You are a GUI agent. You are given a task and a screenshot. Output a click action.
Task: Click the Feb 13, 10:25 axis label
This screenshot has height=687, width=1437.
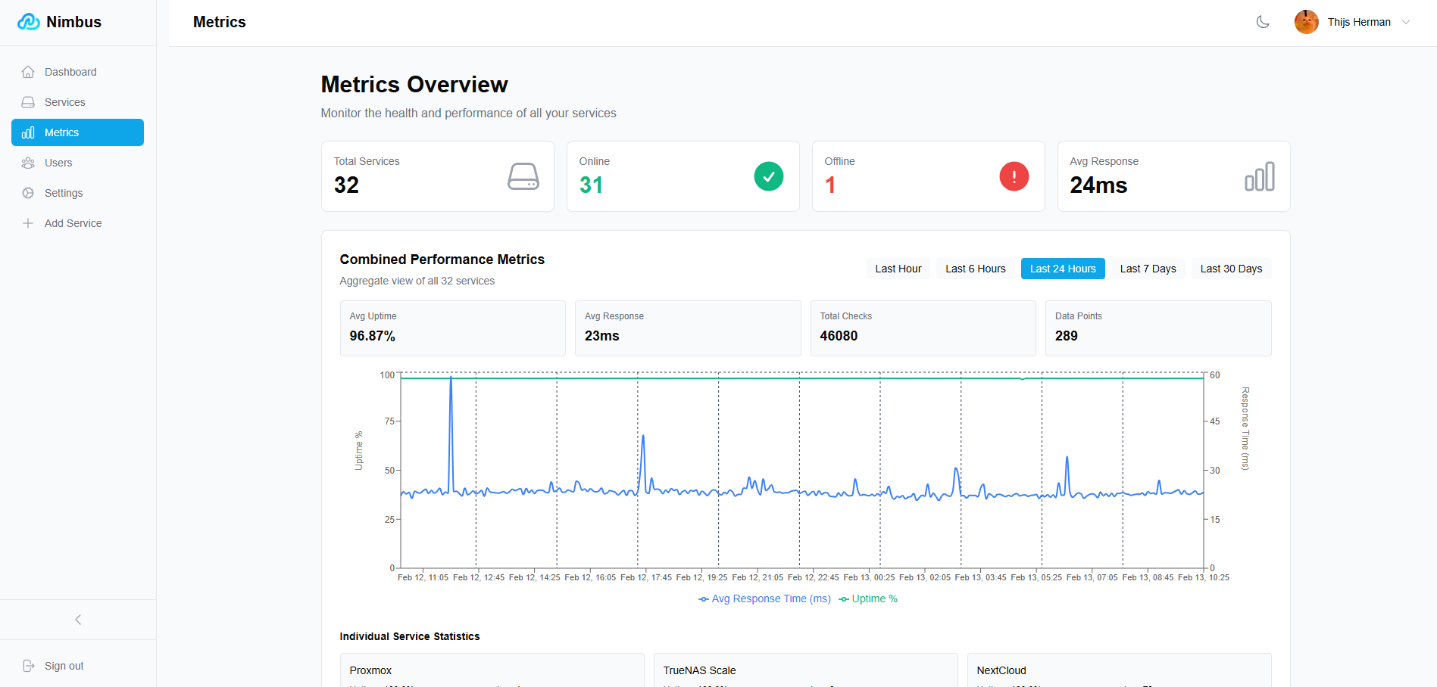tap(1204, 577)
